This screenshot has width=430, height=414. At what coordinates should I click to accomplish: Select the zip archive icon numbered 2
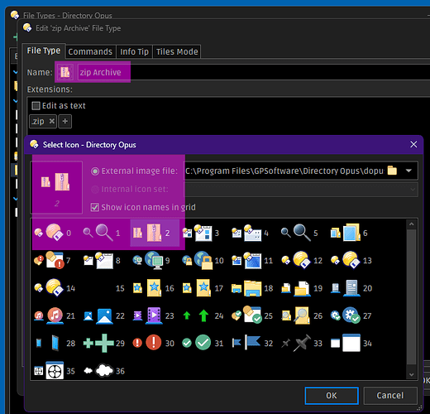click(x=155, y=233)
